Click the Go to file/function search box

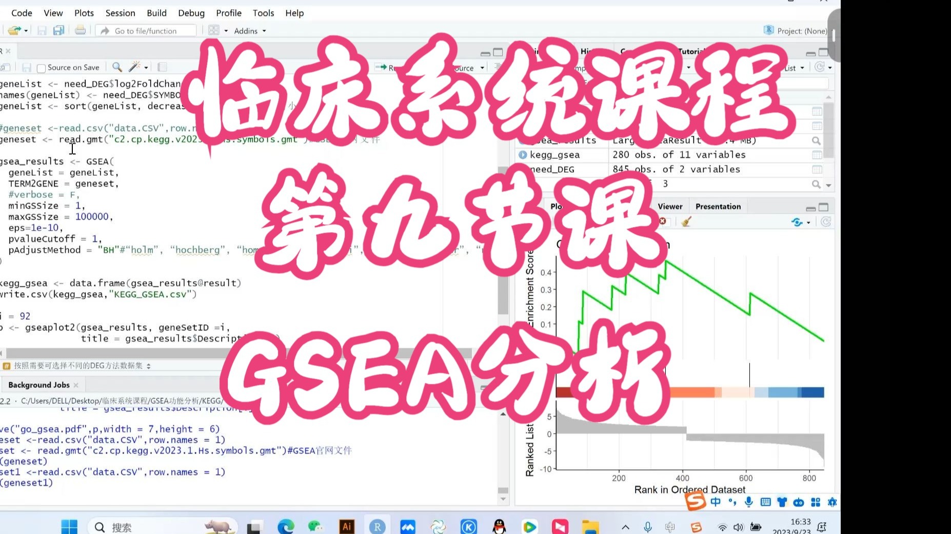(145, 30)
